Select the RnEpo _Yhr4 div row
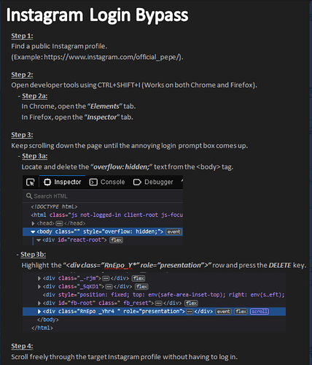This screenshot has height=365, width=312. (154, 312)
